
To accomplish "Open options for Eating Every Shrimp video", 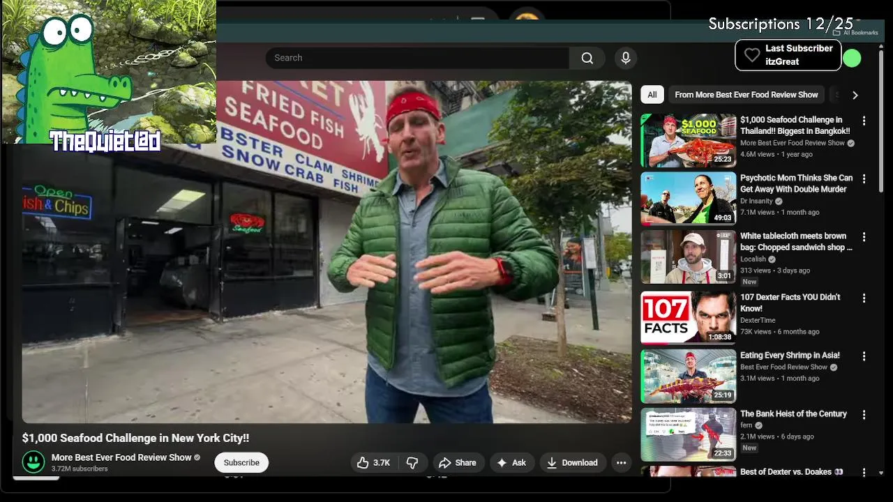I will 864,356.
